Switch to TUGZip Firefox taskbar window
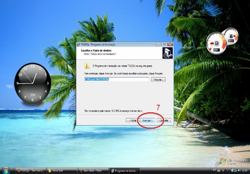 click(x=30, y=171)
